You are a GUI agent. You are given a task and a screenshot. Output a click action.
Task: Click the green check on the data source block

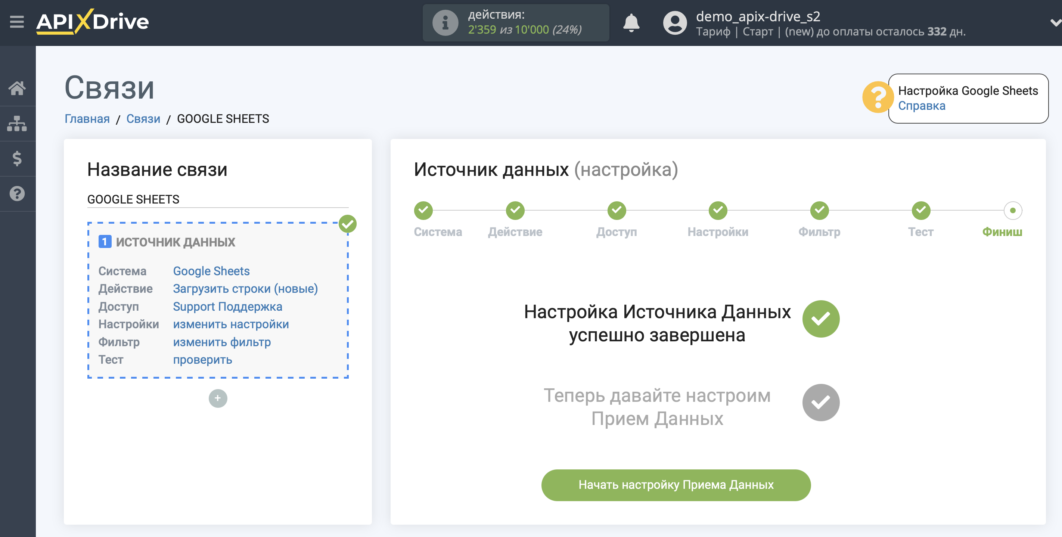coord(348,224)
